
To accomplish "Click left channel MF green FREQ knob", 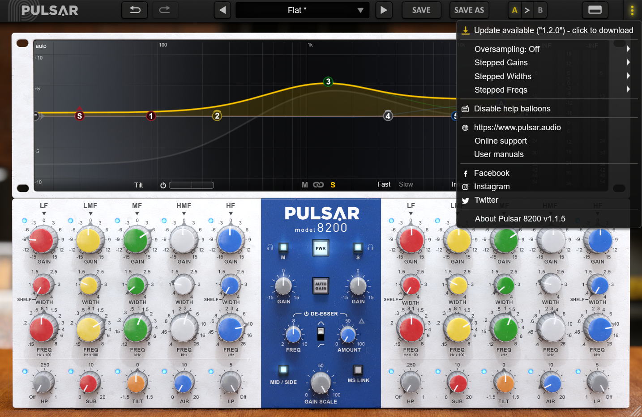I will pos(136,329).
